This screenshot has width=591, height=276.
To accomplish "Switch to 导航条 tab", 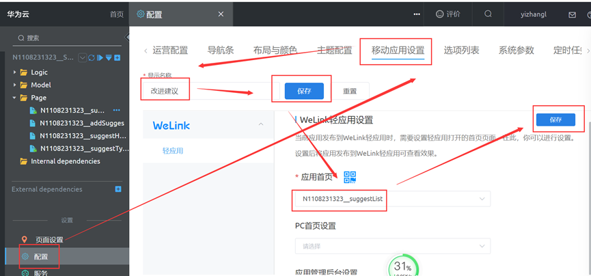I will [221, 50].
